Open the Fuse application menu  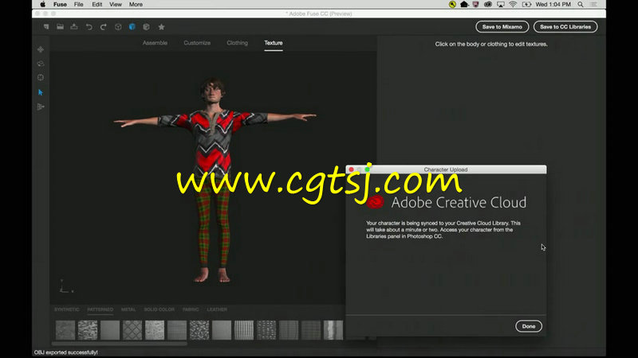click(60, 5)
